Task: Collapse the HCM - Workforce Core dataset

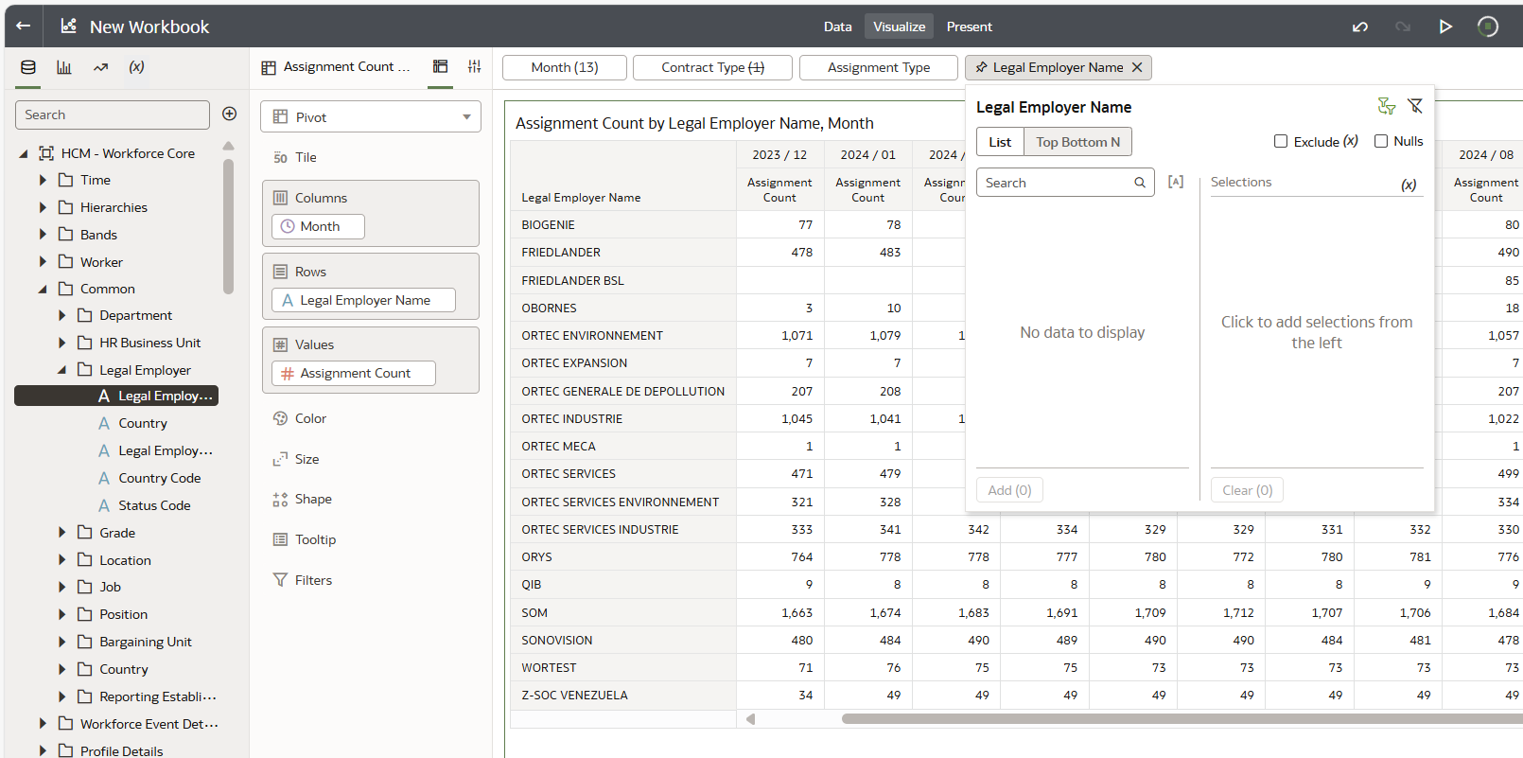Action: point(24,153)
